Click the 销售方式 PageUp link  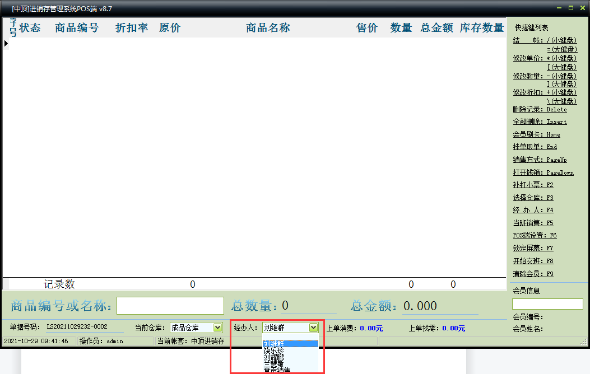540,160
